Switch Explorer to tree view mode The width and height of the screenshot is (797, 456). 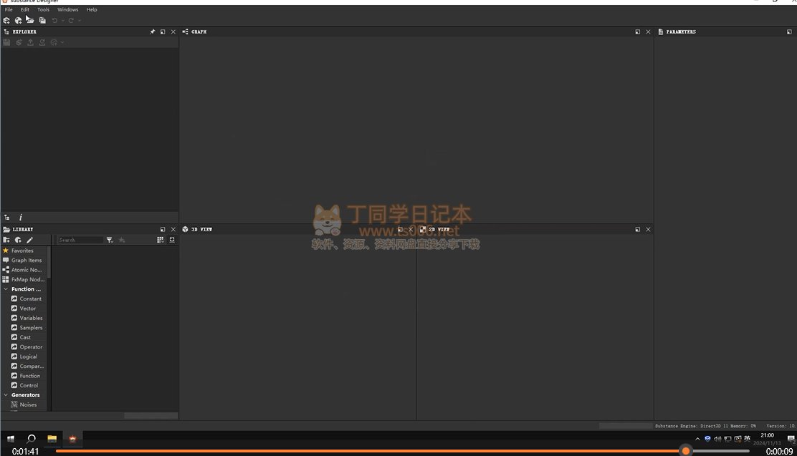pyautogui.click(x=7, y=218)
